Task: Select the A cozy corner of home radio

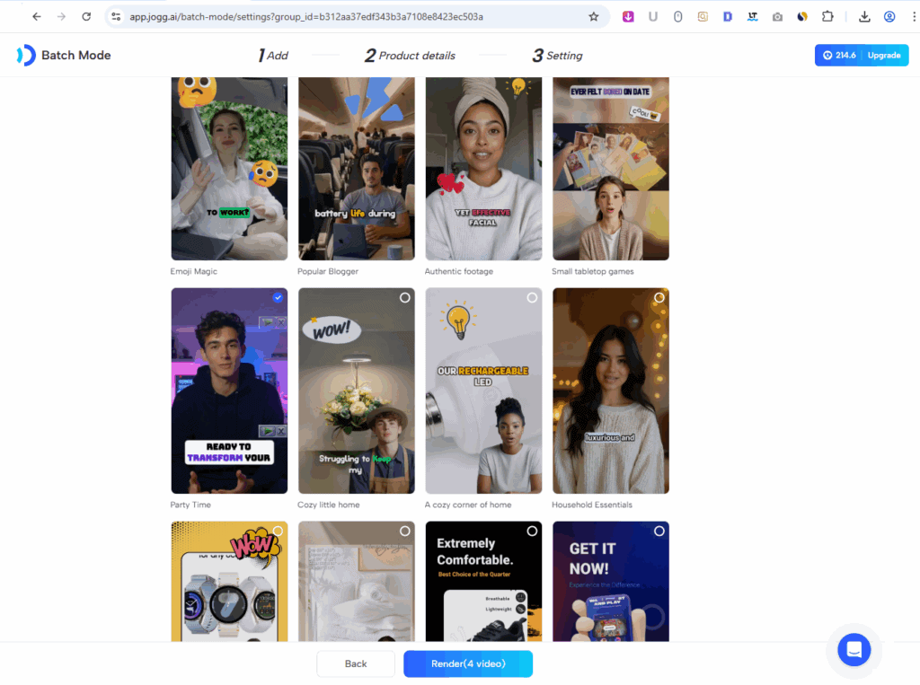Action: [x=532, y=297]
